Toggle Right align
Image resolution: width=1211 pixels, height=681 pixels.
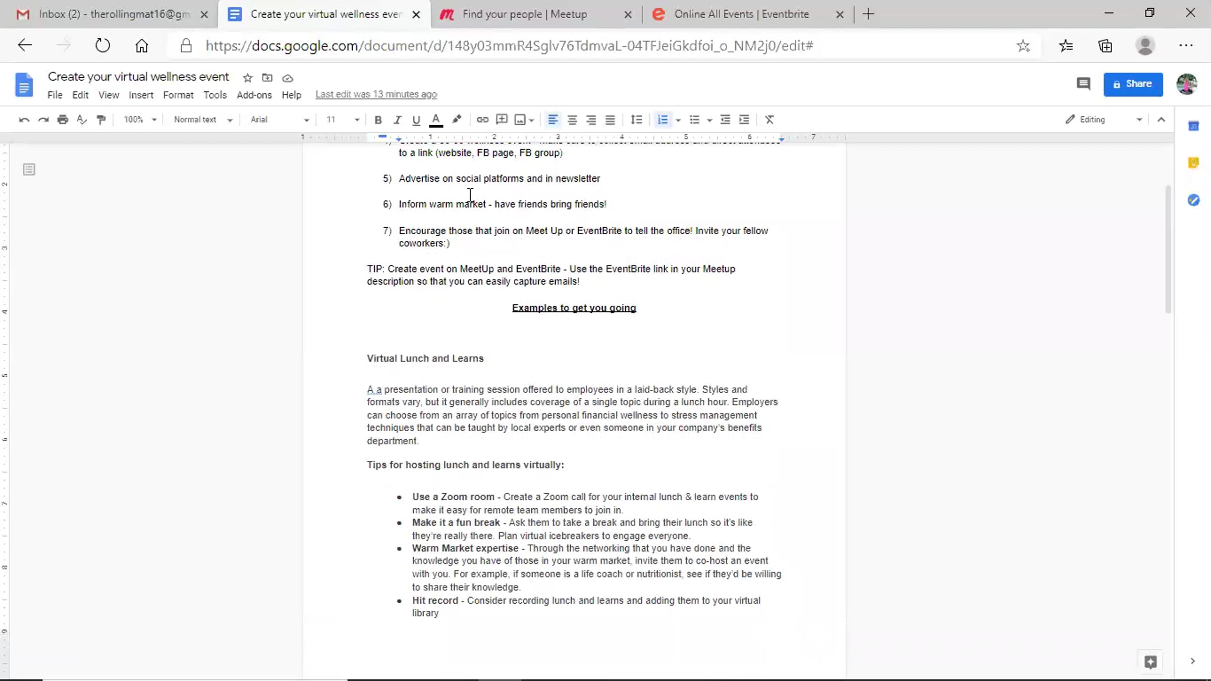tap(591, 120)
